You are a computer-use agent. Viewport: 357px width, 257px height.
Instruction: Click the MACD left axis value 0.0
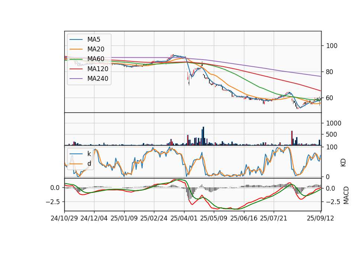point(55,188)
